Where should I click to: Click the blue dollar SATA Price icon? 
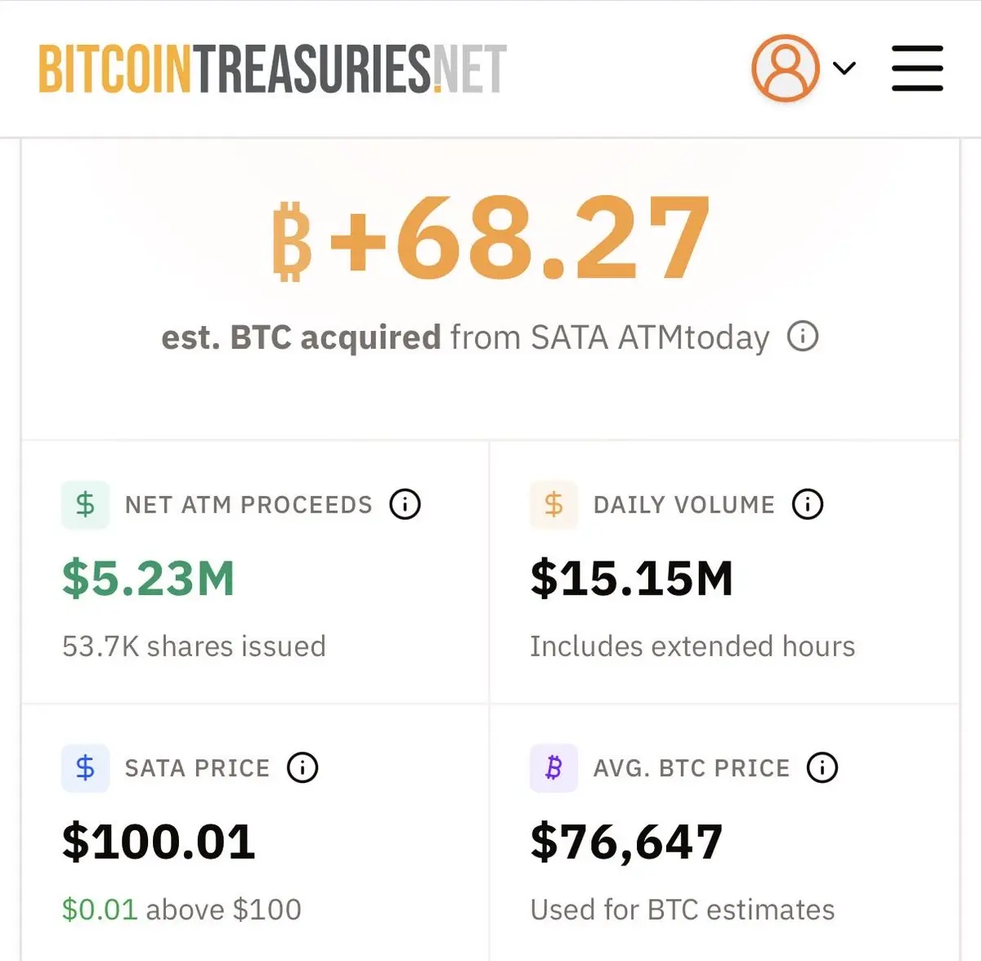pyautogui.click(x=85, y=767)
